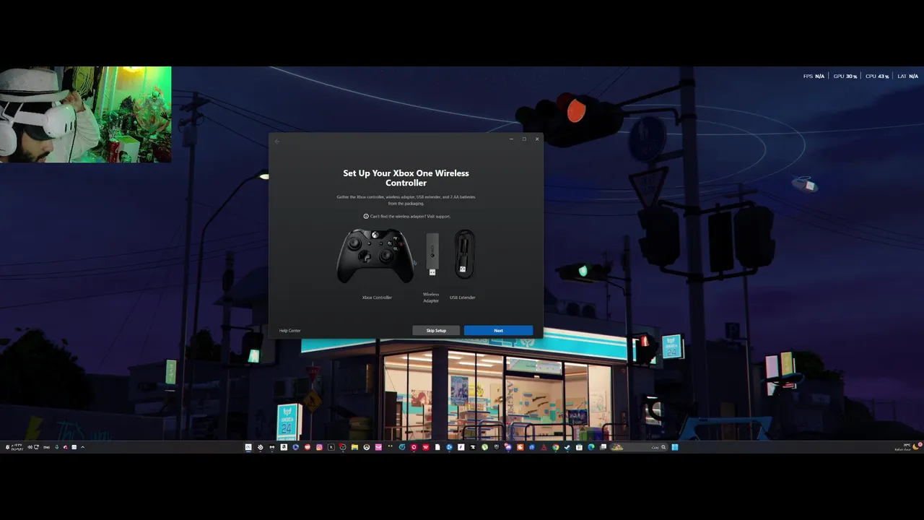Screen dimensions: 924x520
Task: Switch input language via ENG indicator
Action: point(47,447)
